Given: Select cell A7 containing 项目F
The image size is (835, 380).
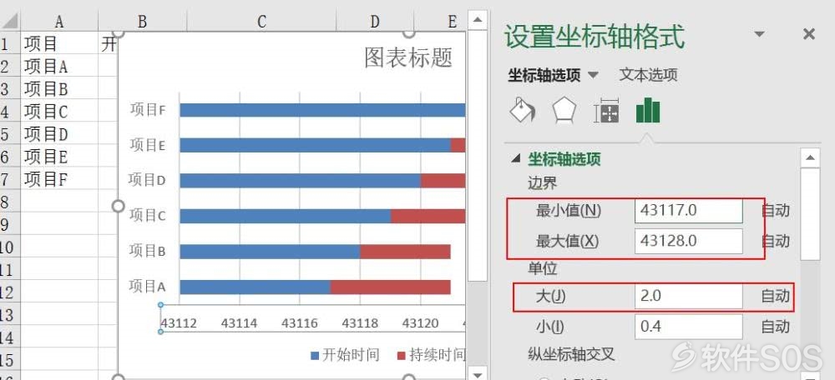Looking at the screenshot, I should pyautogui.click(x=59, y=178).
